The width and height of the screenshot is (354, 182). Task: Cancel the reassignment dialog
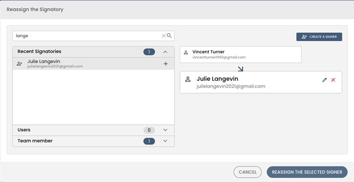point(247,172)
